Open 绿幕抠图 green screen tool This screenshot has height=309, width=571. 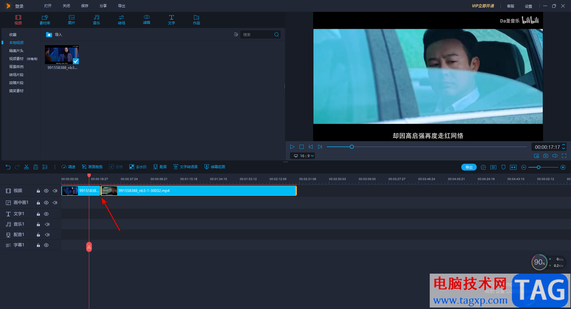tap(215, 167)
